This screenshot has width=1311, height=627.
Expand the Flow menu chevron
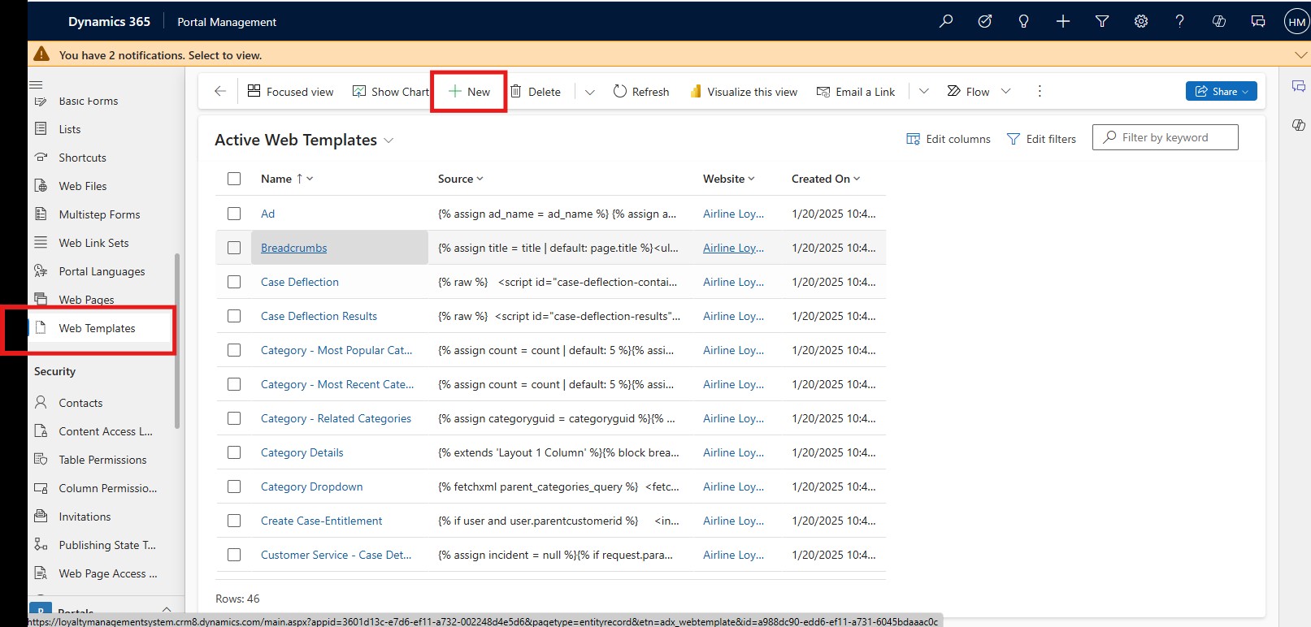1006,92
